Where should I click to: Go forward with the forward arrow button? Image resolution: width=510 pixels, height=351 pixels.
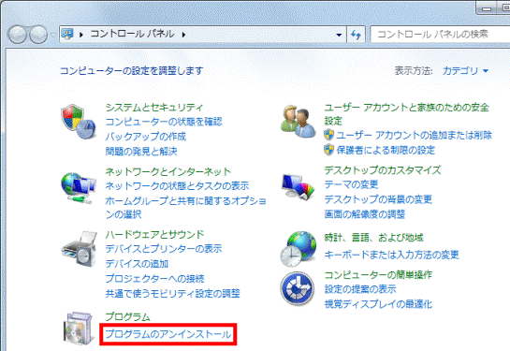coord(38,35)
